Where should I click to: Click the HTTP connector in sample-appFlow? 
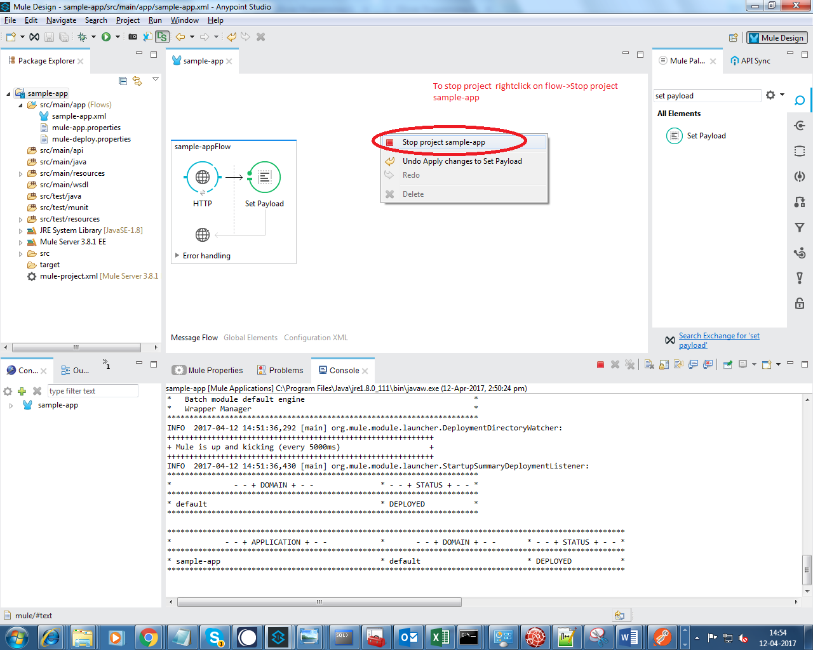click(202, 177)
